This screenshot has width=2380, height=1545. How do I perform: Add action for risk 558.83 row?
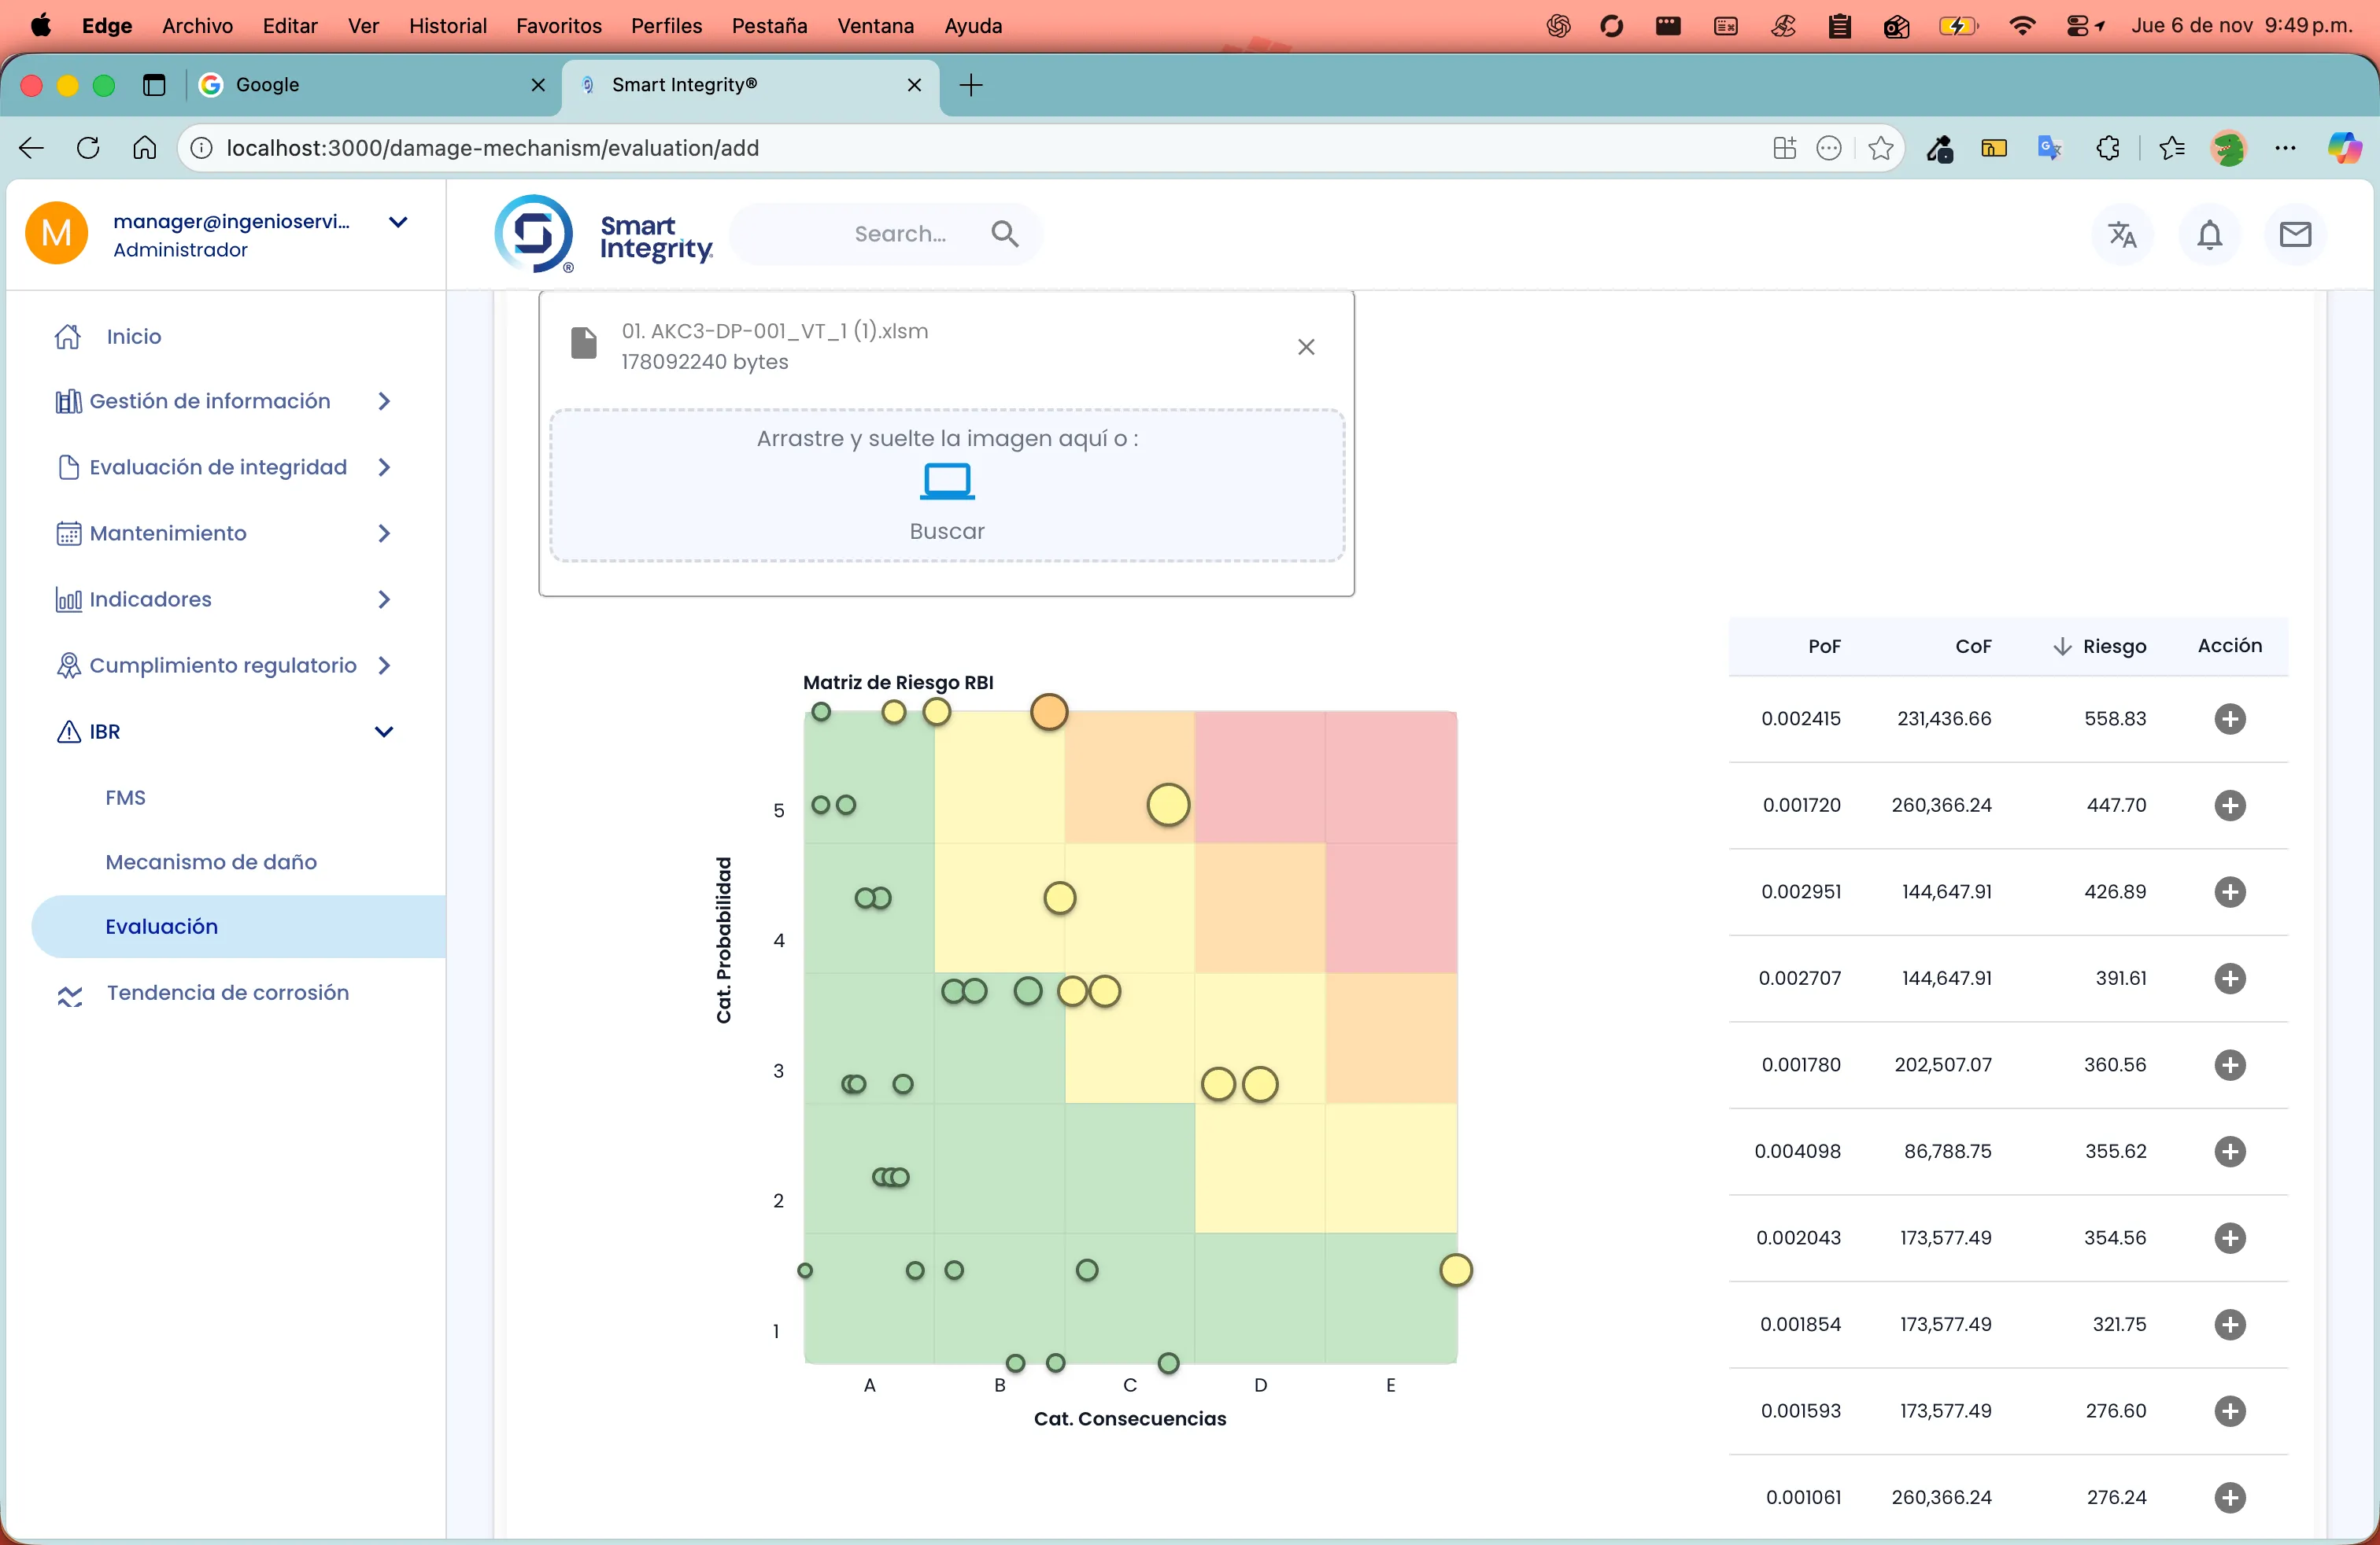pyautogui.click(x=2229, y=718)
